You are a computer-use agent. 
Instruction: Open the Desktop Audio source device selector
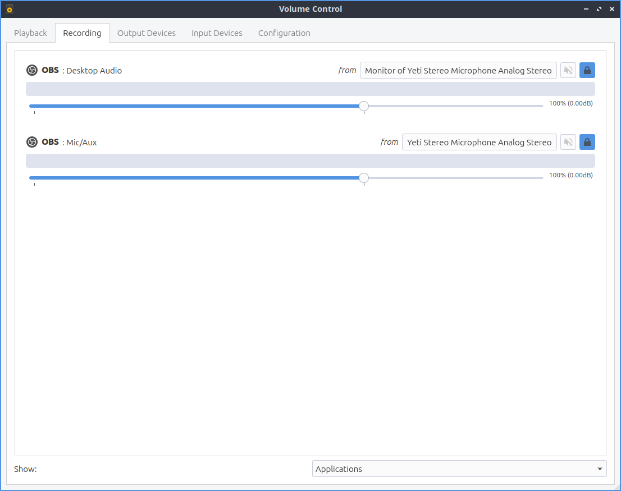[x=458, y=70]
